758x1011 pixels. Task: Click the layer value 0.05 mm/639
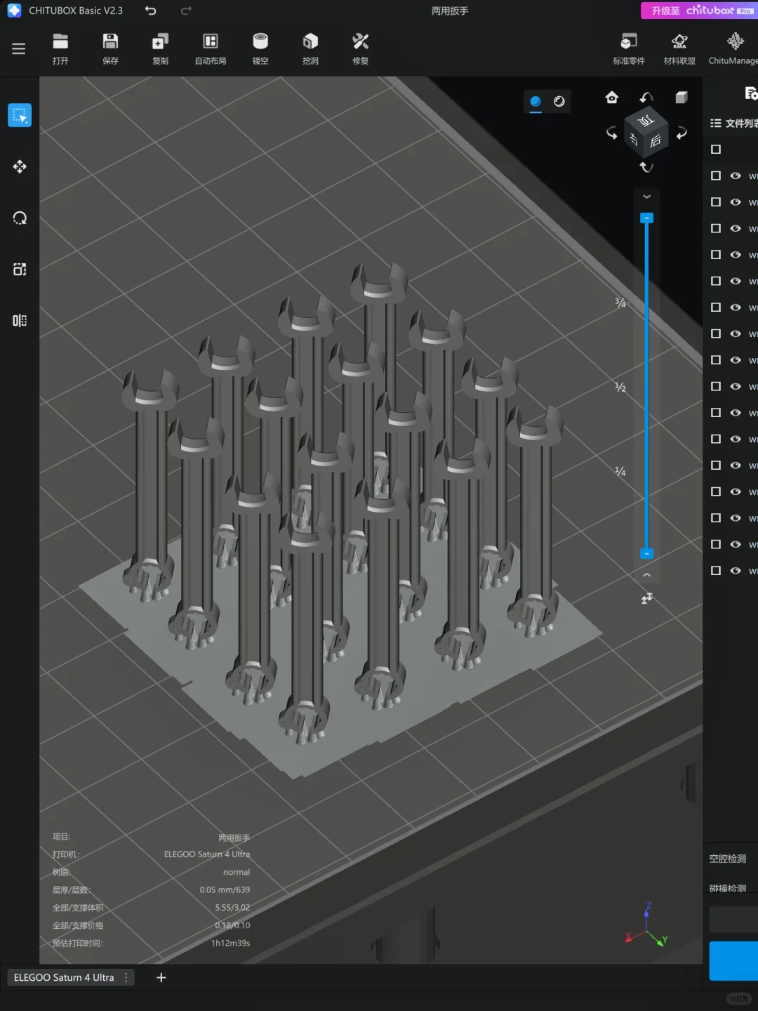(225, 890)
